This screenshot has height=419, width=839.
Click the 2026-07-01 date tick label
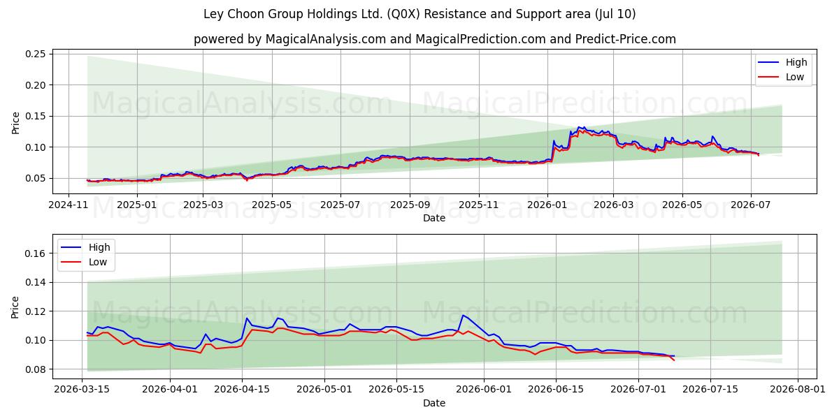coord(638,390)
